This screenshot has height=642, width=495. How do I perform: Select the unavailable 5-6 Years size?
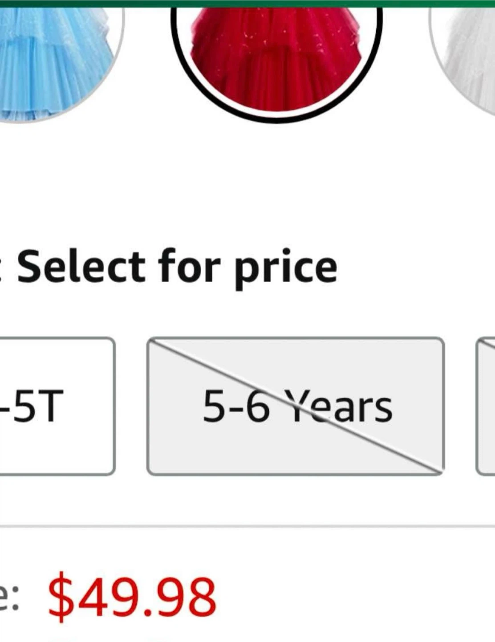coord(296,406)
